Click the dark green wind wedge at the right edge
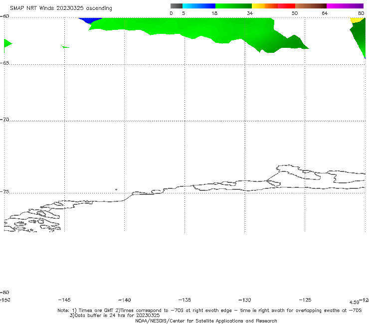The width and height of the screenshot is (369, 324). (360, 36)
